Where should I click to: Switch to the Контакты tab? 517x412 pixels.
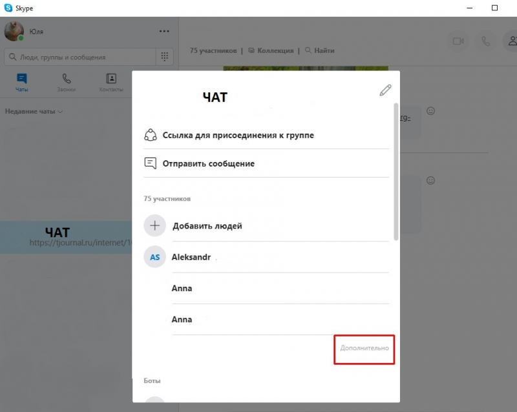(x=111, y=83)
